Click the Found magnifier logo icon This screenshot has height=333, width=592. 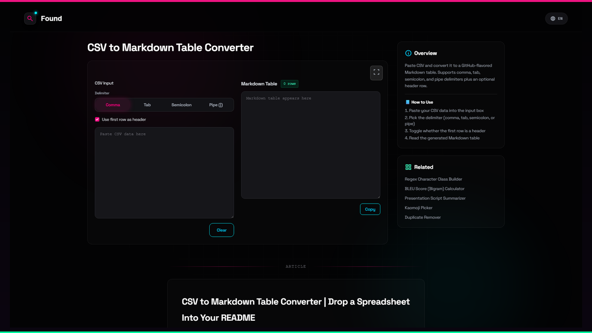point(30,18)
